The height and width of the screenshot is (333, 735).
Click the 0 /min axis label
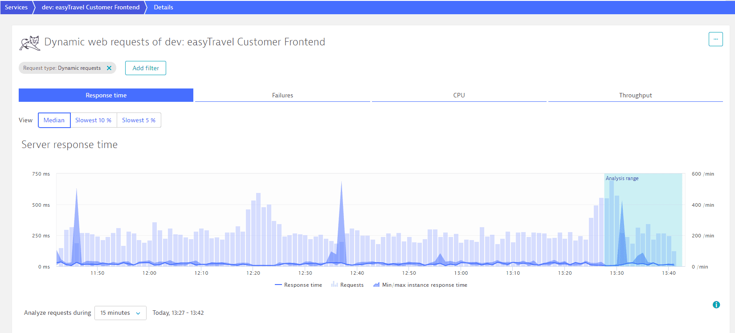[x=700, y=267]
